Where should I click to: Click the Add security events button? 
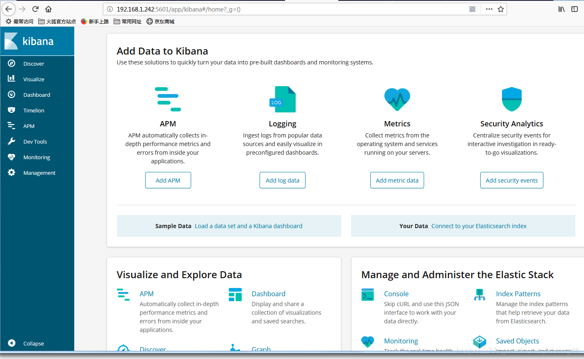[512, 180]
